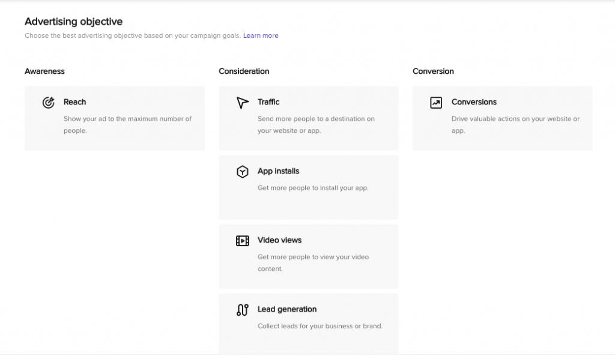Click 'Send more people to a destination' text
The width and height of the screenshot is (615, 356).
coord(316,125)
